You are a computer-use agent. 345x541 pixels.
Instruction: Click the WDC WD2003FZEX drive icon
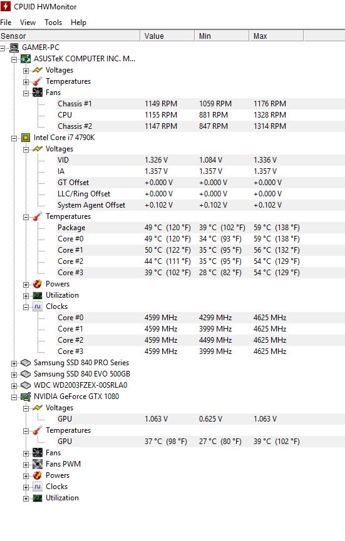click(x=26, y=385)
